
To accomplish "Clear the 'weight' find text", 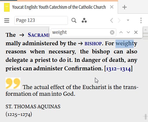I will (x=112, y=32).
